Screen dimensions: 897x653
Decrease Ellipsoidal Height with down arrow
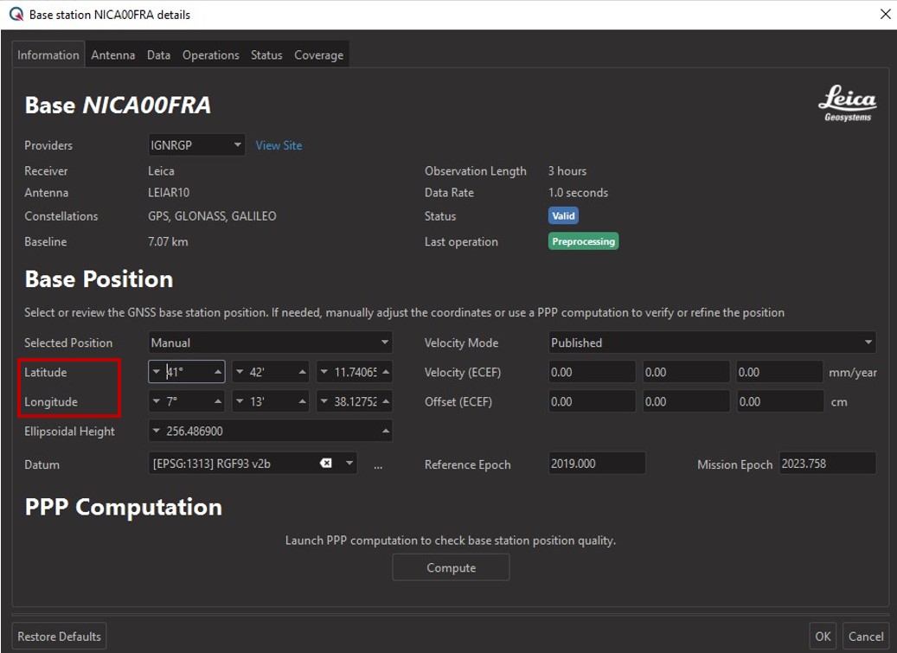click(157, 431)
